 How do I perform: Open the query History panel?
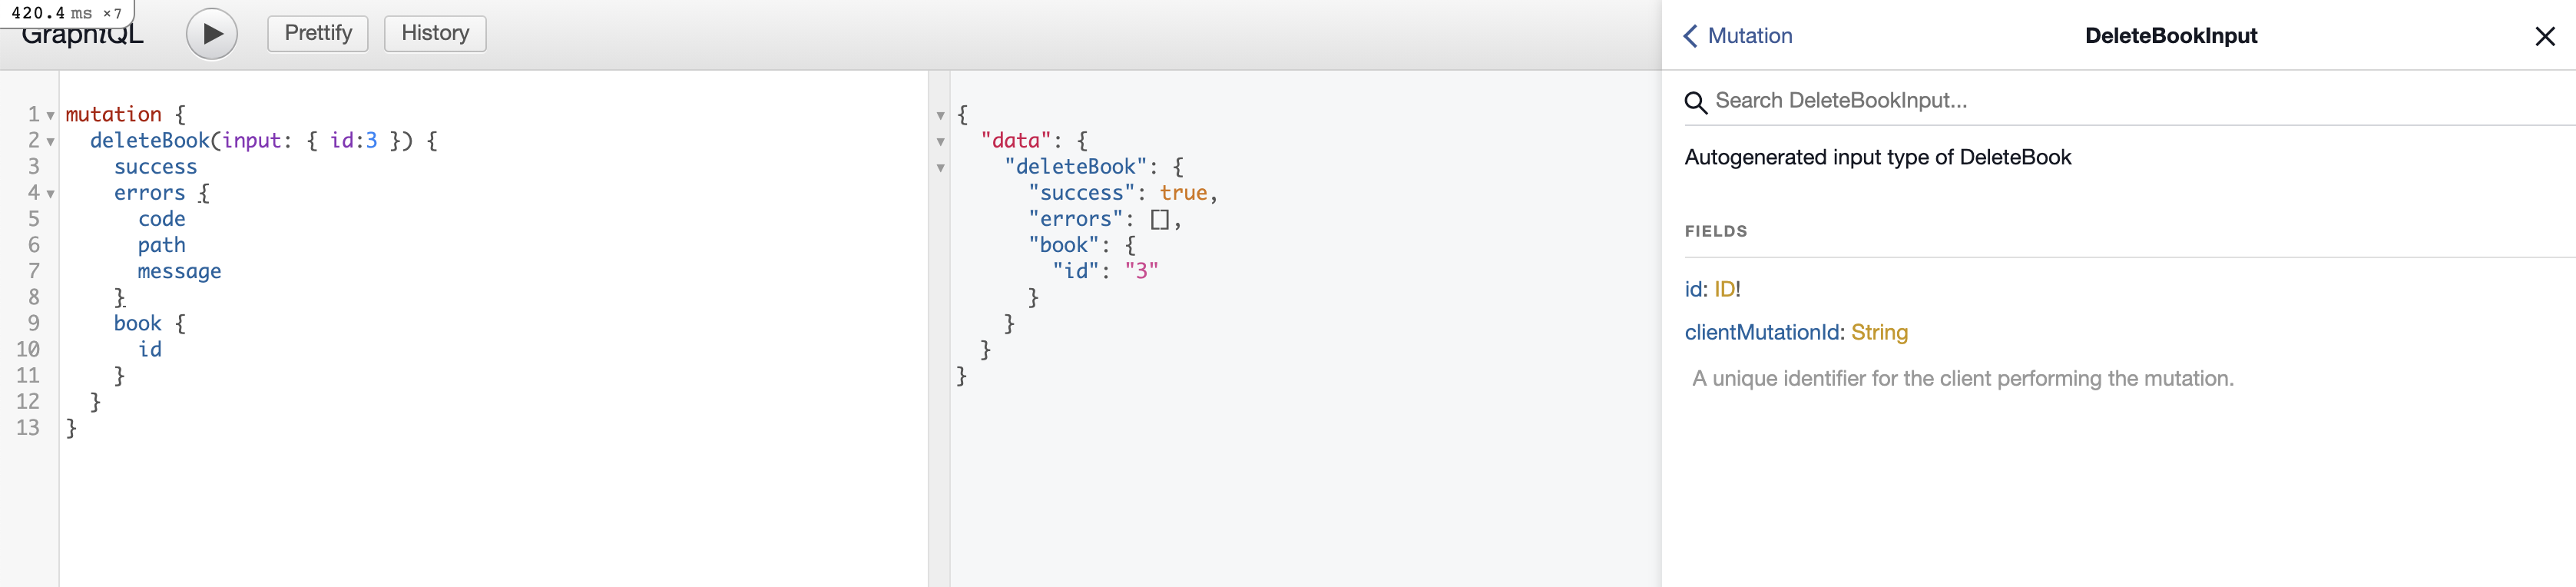434,33
